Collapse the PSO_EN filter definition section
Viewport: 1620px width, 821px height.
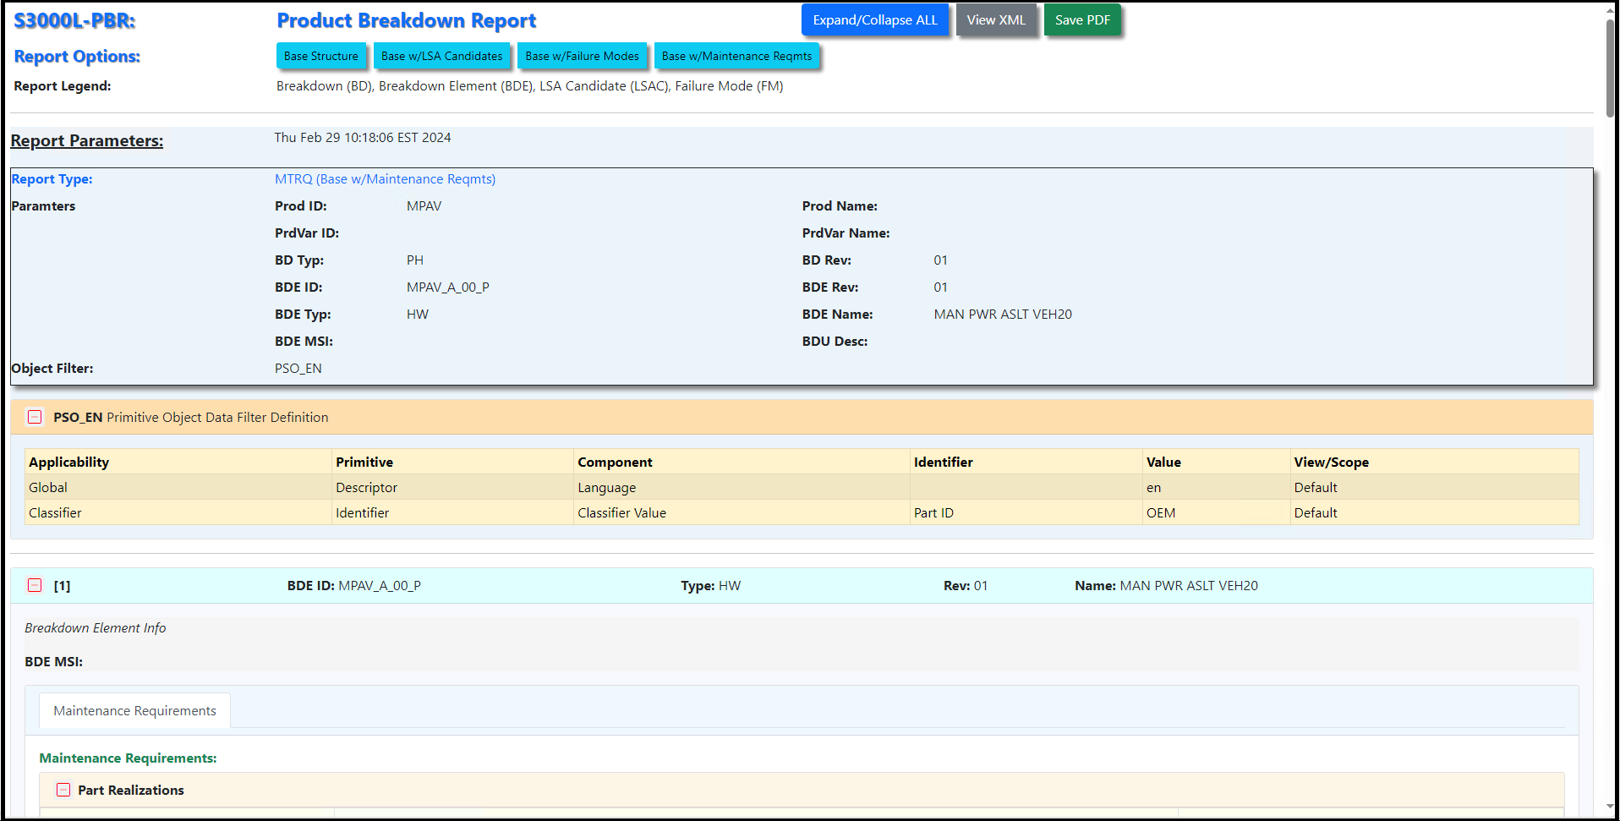[x=35, y=417]
